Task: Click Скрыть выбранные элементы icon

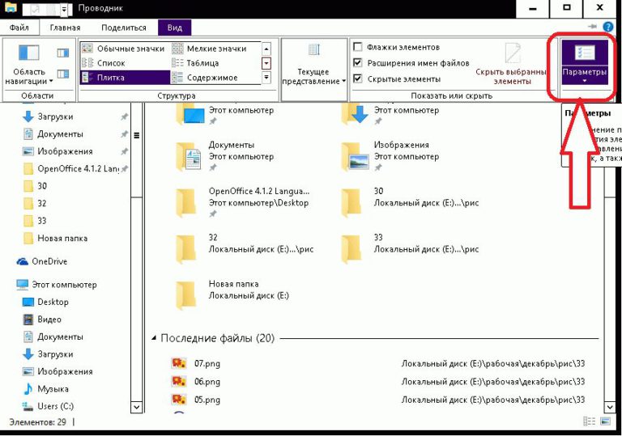Action: 513,53
